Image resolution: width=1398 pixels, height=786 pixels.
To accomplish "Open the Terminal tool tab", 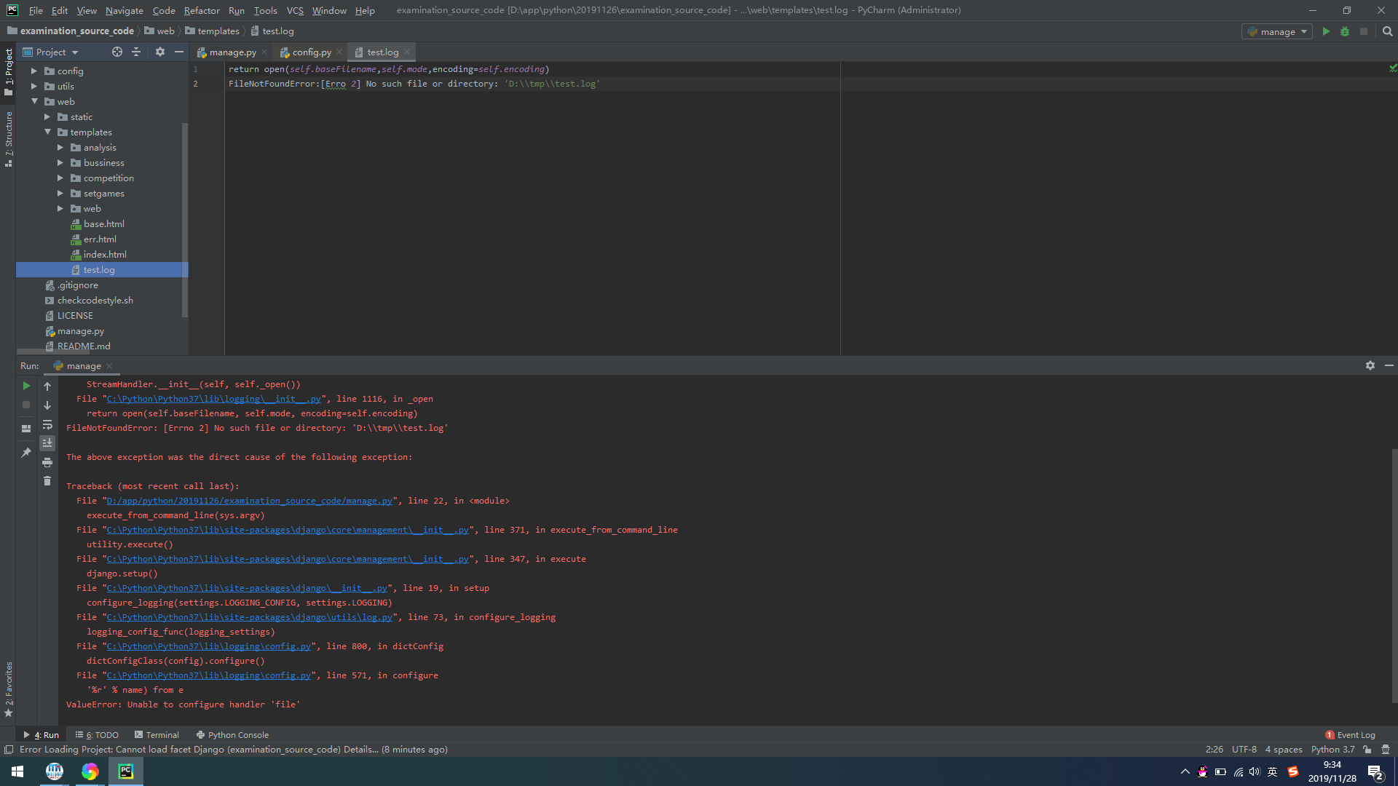I will (157, 734).
